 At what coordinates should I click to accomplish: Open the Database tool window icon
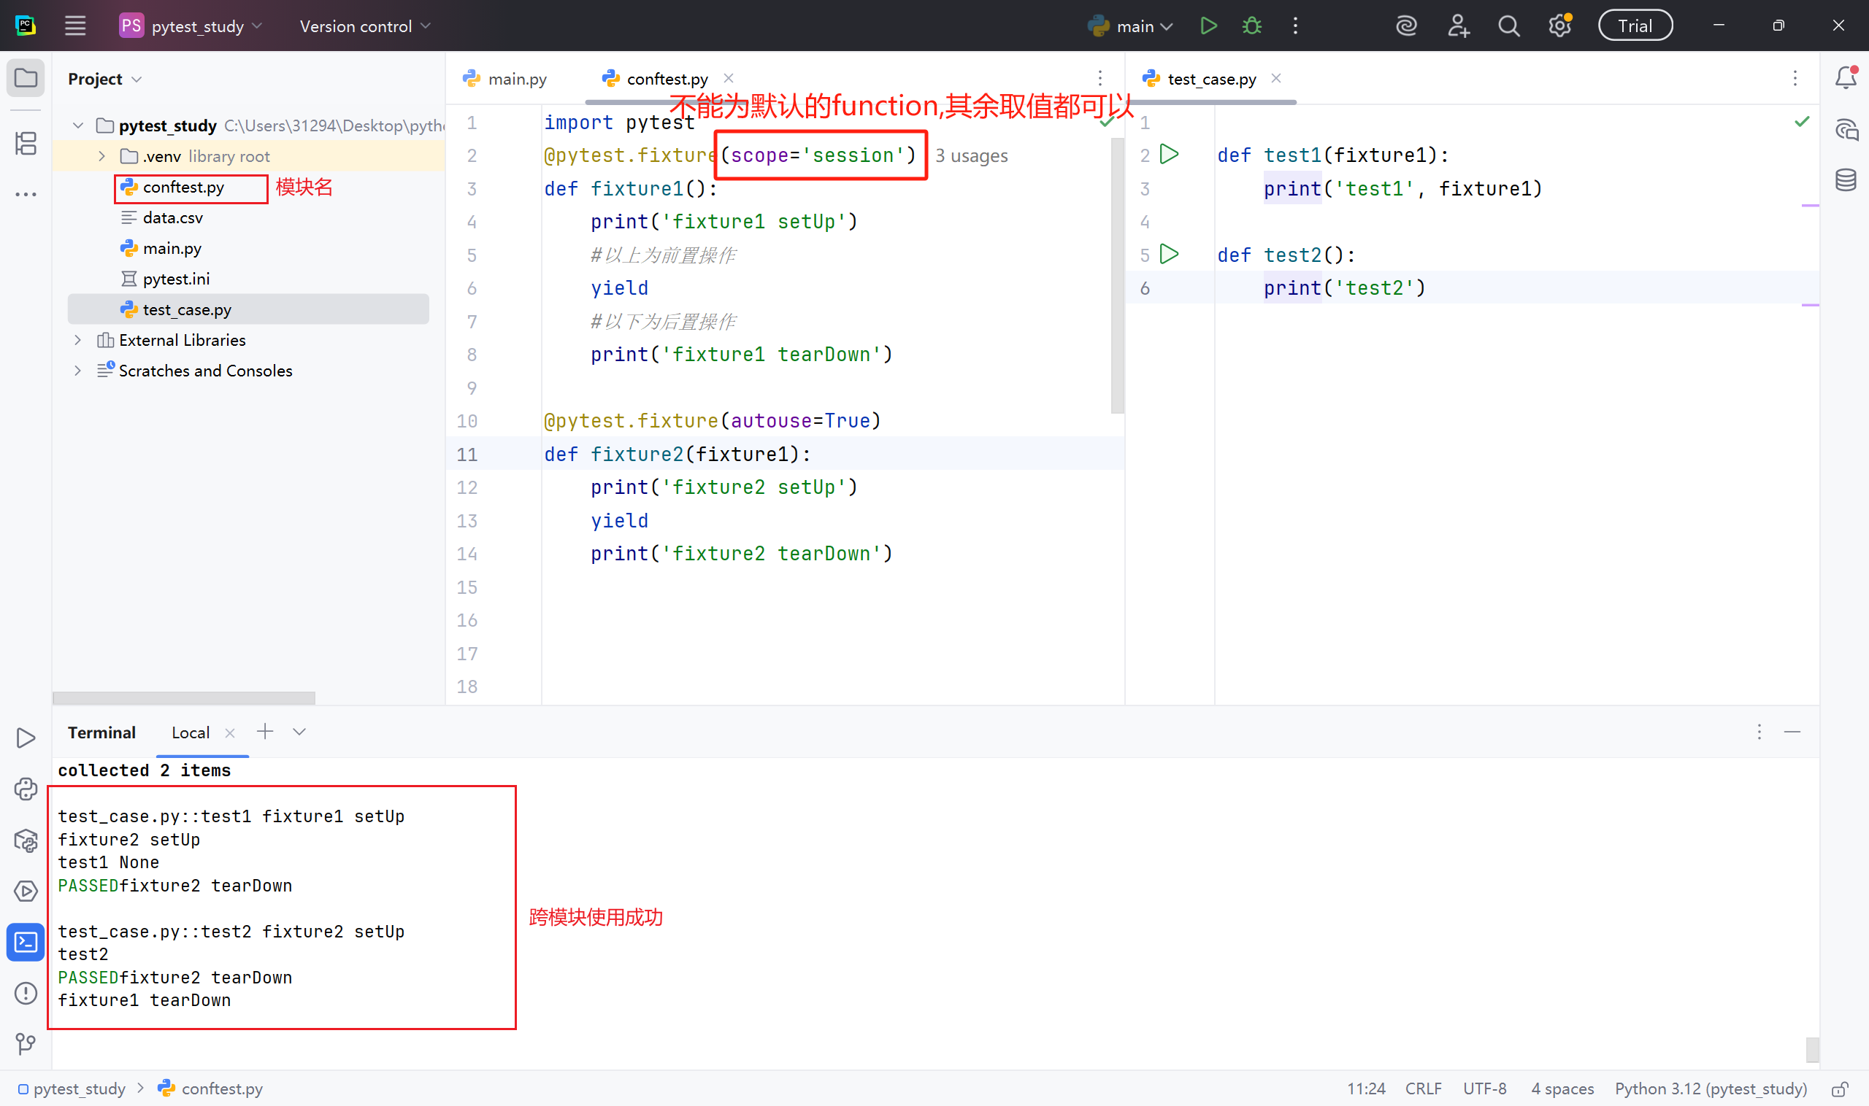coord(1845,179)
